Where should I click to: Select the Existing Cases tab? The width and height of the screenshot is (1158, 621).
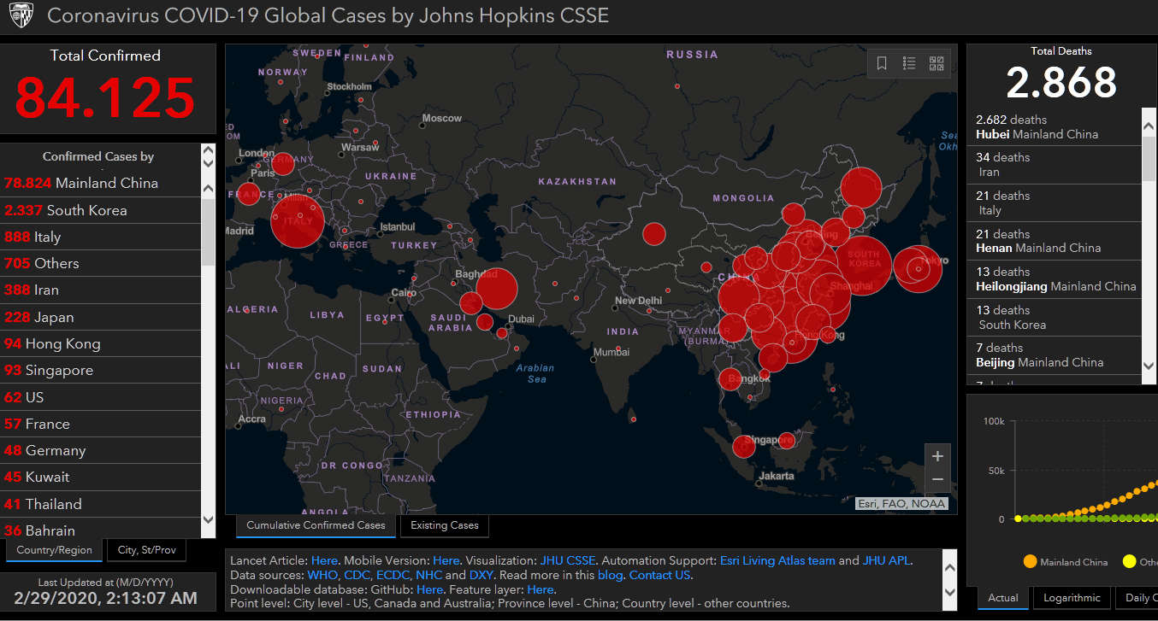coord(445,525)
